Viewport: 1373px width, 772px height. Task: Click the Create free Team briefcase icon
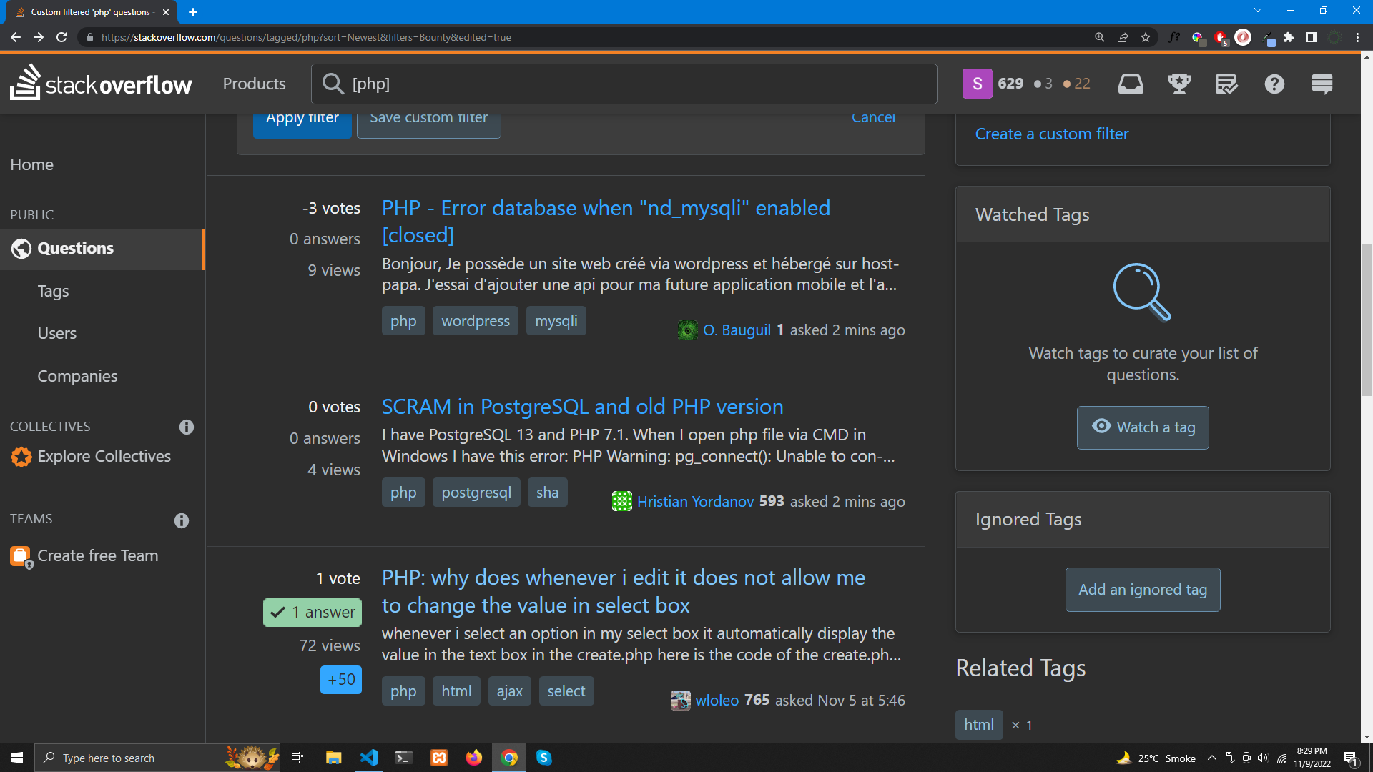click(x=21, y=556)
